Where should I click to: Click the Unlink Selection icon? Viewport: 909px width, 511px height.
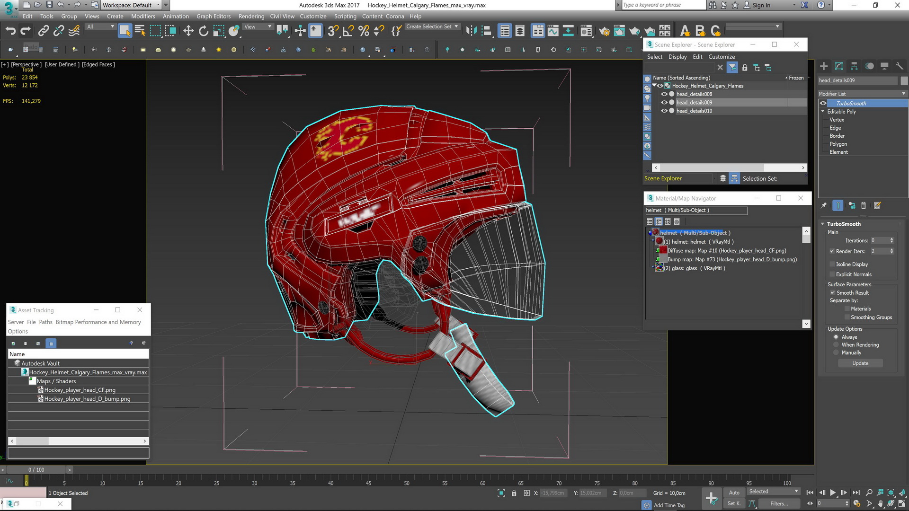[x=59, y=31]
